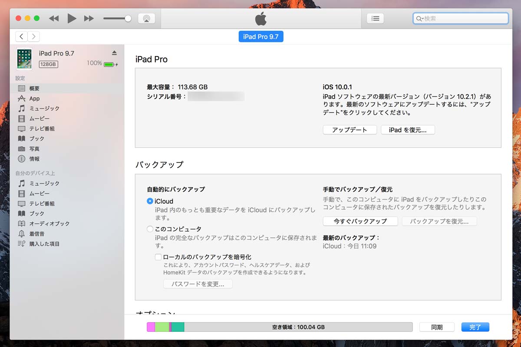521x347 pixels.
Task: Click the fast-forward playback button
Action: [x=89, y=18]
